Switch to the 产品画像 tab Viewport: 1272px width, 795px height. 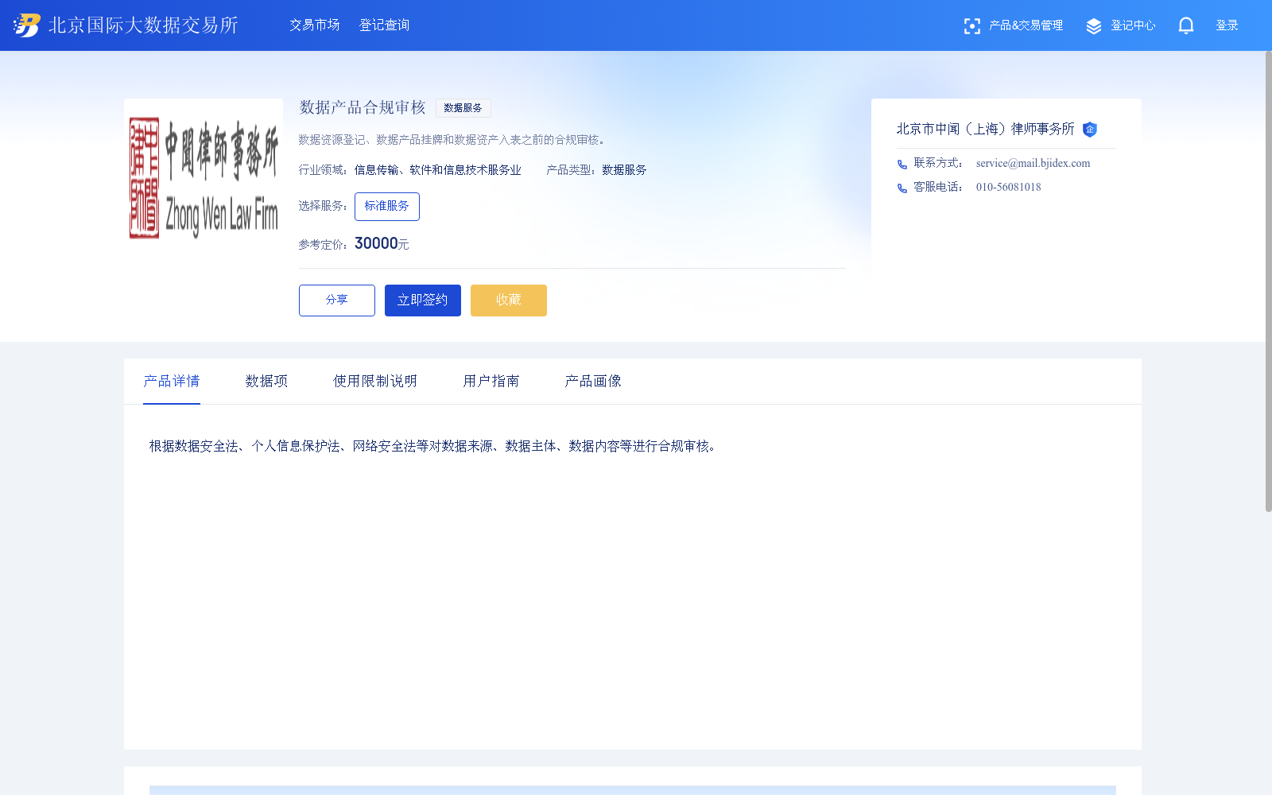click(593, 382)
